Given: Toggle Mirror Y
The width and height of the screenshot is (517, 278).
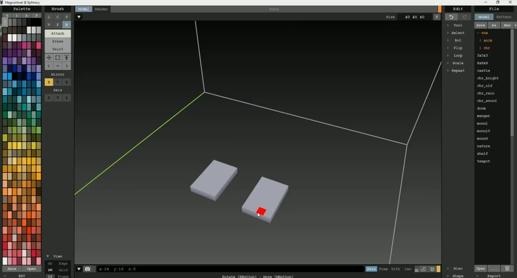Looking at the screenshot, I should (58, 82).
